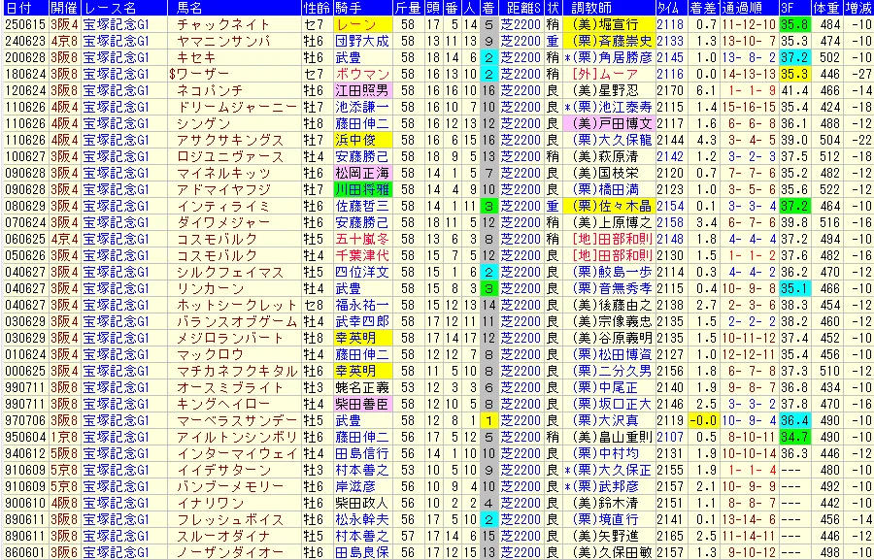Click the 着差 column header
Viewport: 874px width, 560px height.
tap(703, 8)
